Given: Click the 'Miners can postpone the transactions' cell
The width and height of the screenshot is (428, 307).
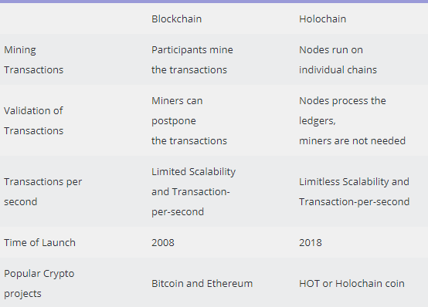Looking at the screenshot, I should point(189,120).
